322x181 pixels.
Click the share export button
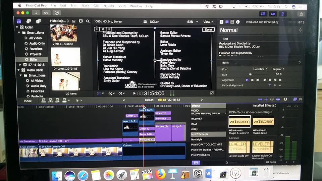(301, 14)
